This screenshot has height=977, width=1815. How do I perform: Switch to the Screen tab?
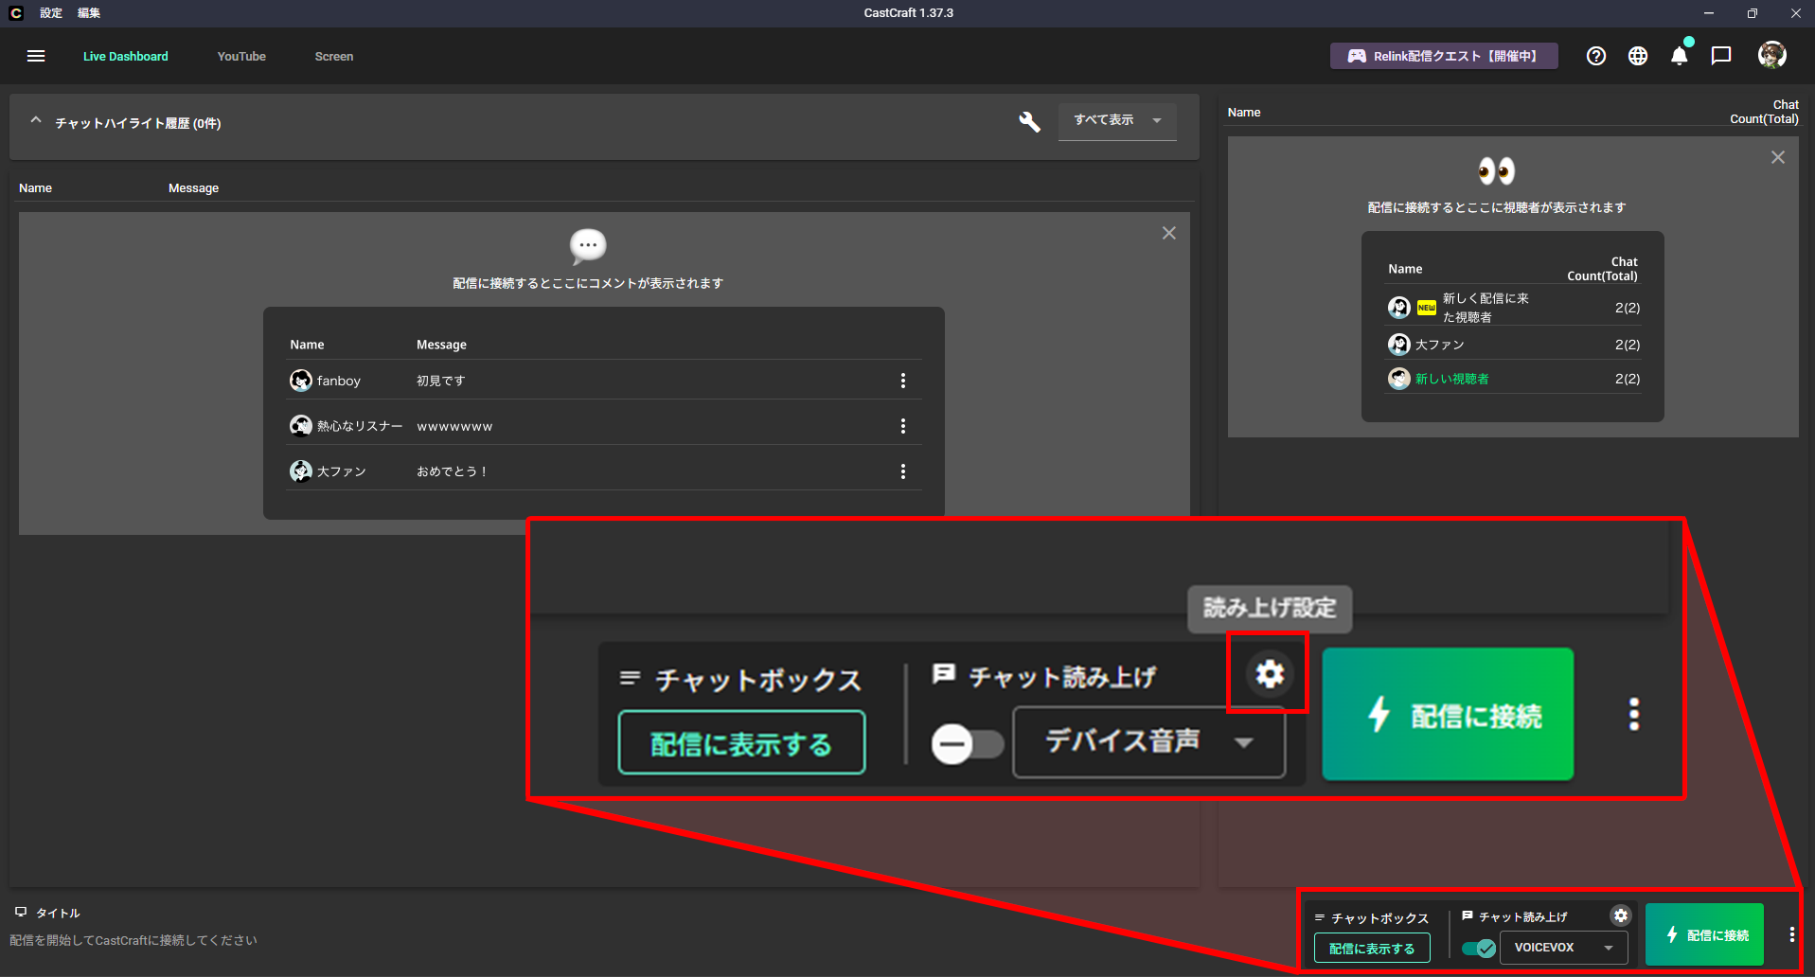[334, 57]
